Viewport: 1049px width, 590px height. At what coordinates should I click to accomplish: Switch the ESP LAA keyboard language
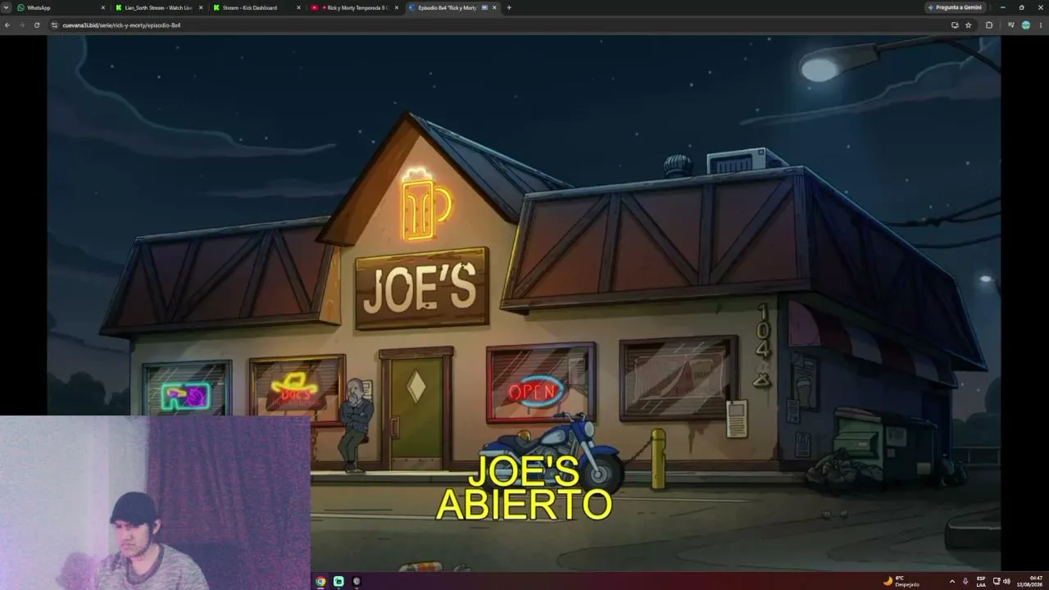[x=981, y=581]
